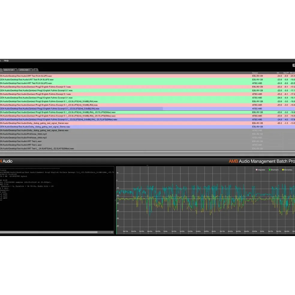The image size is (295, 295).
Task: Click the Int value -20.2
Action: coord(279,123)
